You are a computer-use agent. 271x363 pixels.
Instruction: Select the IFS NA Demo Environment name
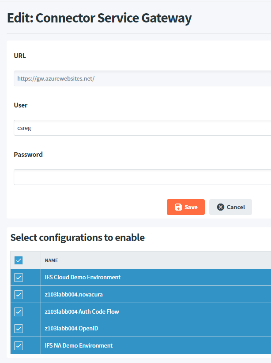[79, 346]
